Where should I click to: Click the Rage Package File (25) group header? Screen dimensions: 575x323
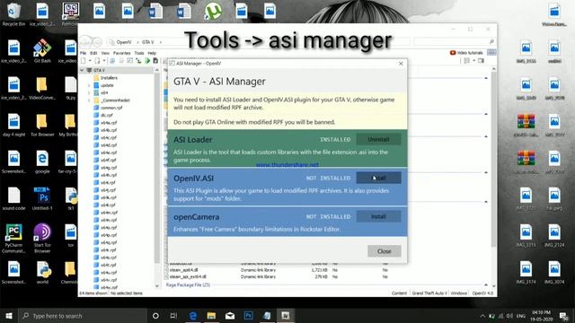(188, 284)
